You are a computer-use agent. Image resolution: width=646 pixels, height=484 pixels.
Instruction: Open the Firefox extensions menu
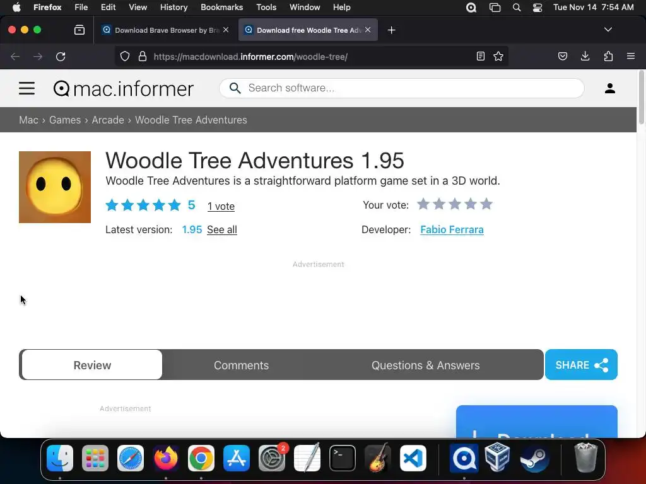608,56
